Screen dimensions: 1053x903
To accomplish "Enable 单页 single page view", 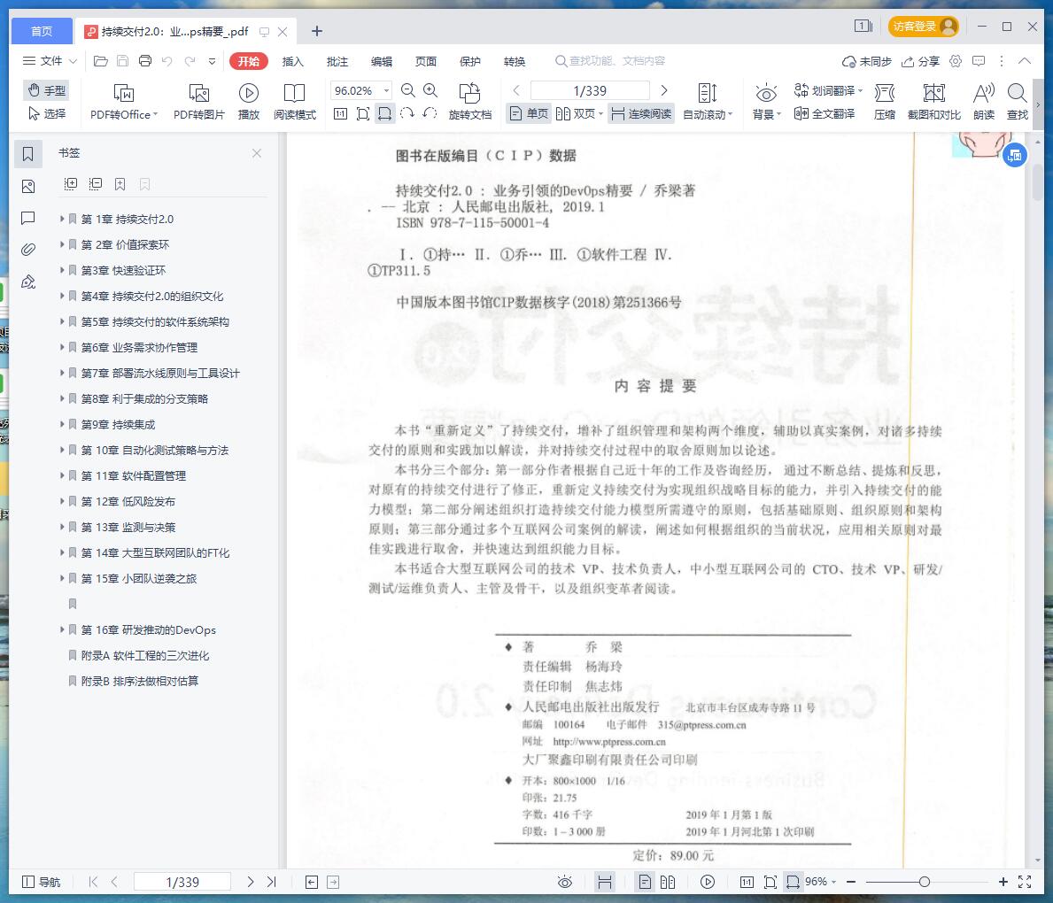I will [529, 113].
